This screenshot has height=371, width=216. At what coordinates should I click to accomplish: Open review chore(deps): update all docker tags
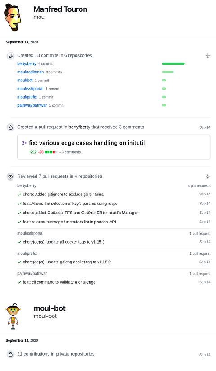(x=63, y=242)
